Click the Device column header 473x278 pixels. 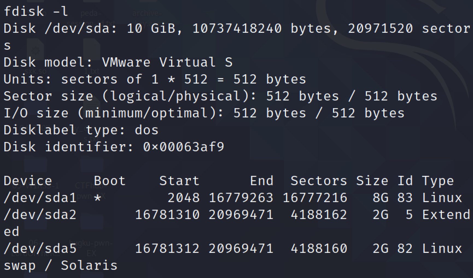coord(28,181)
